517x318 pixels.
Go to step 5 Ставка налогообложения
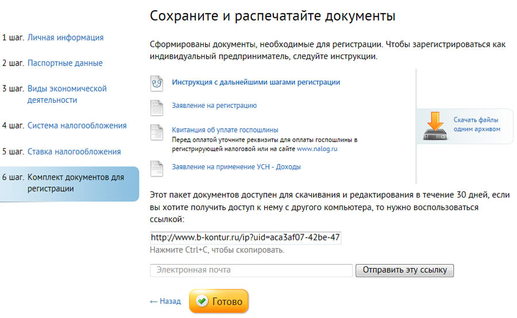[74, 152]
